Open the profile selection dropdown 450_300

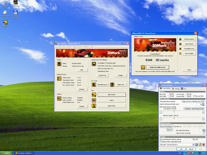point(193,145)
